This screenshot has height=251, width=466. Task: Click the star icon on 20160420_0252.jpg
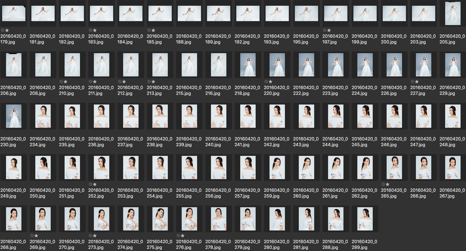pos(95,184)
